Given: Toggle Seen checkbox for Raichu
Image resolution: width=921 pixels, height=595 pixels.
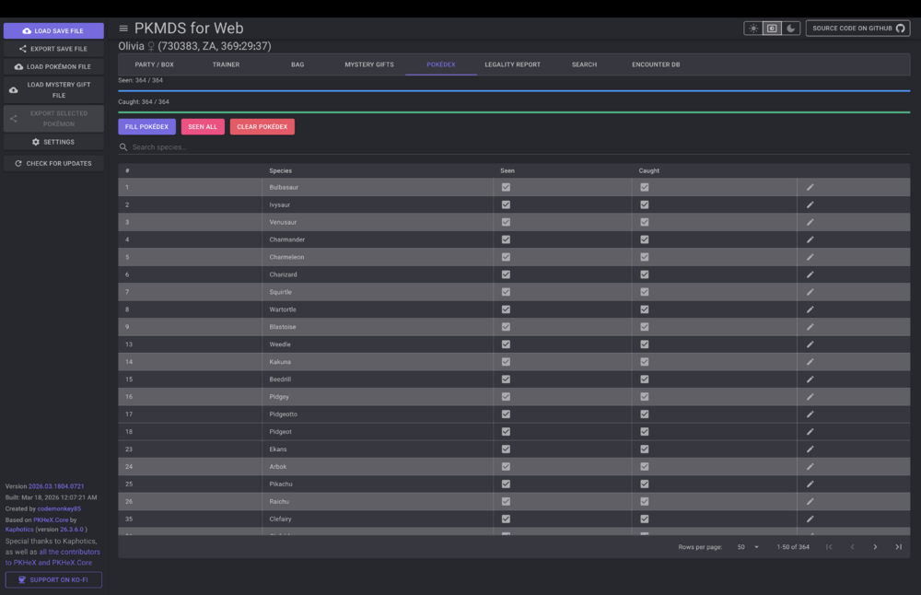Looking at the screenshot, I should pyautogui.click(x=506, y=501).
